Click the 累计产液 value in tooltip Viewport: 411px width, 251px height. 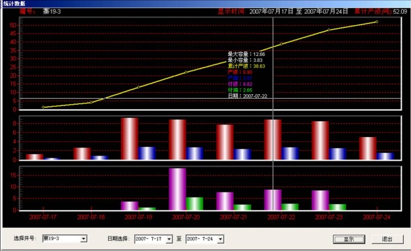(259, 66)
